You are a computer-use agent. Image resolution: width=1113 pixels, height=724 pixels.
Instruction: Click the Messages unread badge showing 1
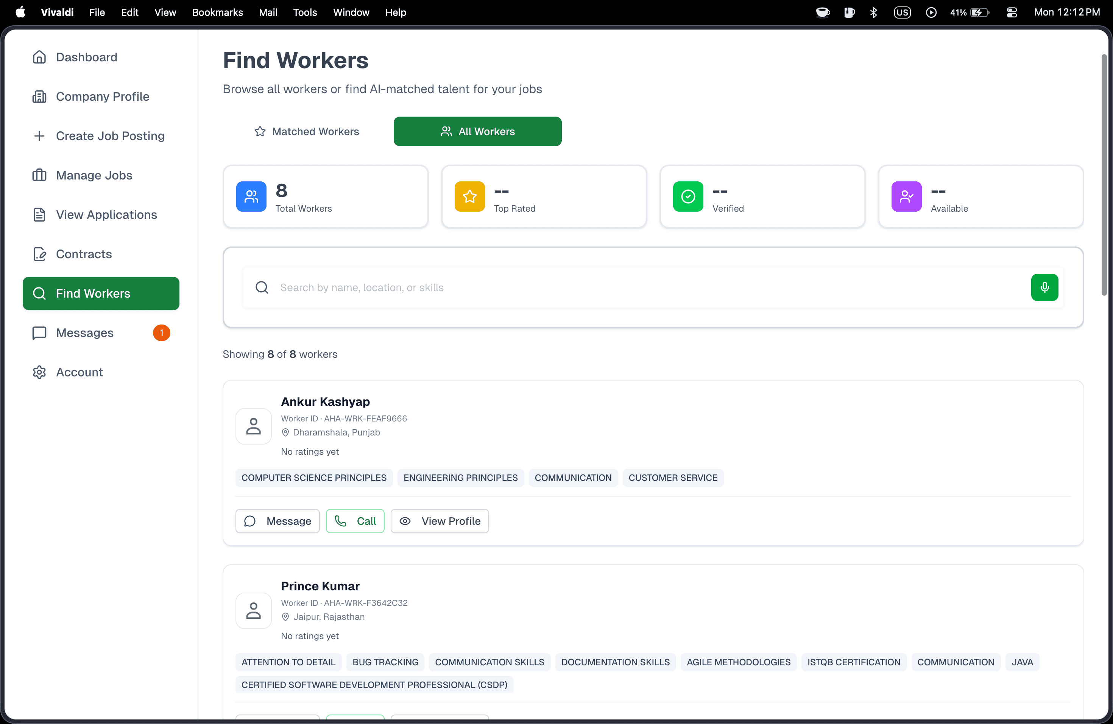coord(161,332)
